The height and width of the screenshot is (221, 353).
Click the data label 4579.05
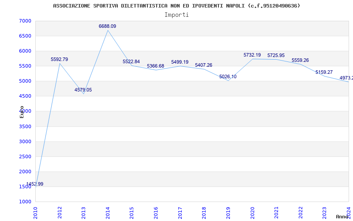83,90
